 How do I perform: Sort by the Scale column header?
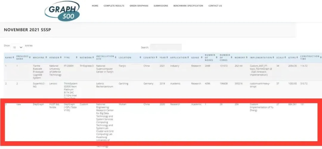tap(280, 57)
